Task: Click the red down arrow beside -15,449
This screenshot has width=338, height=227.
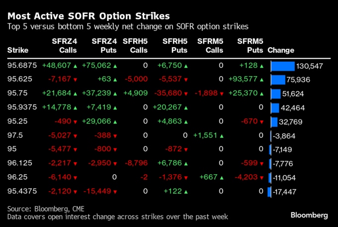Action: (x=115, y=192)
